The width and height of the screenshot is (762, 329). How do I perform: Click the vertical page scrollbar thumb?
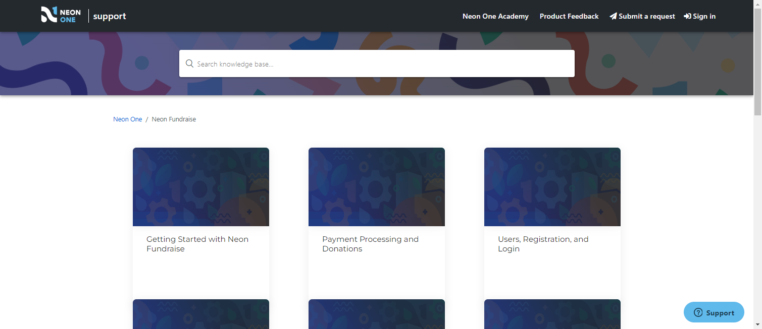[x=757, y=61]
